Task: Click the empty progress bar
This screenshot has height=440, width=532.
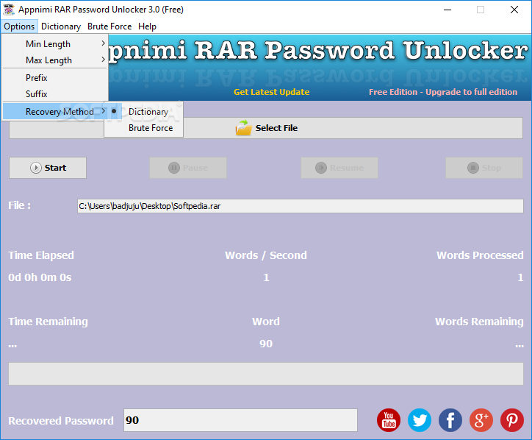Action: click(x=266, y=374)
